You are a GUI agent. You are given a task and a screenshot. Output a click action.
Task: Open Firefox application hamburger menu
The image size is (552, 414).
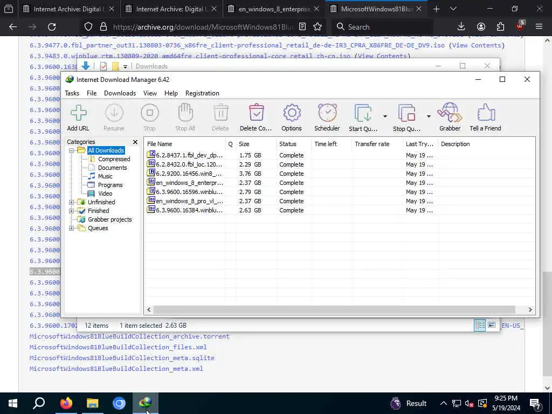click(539, 27)
